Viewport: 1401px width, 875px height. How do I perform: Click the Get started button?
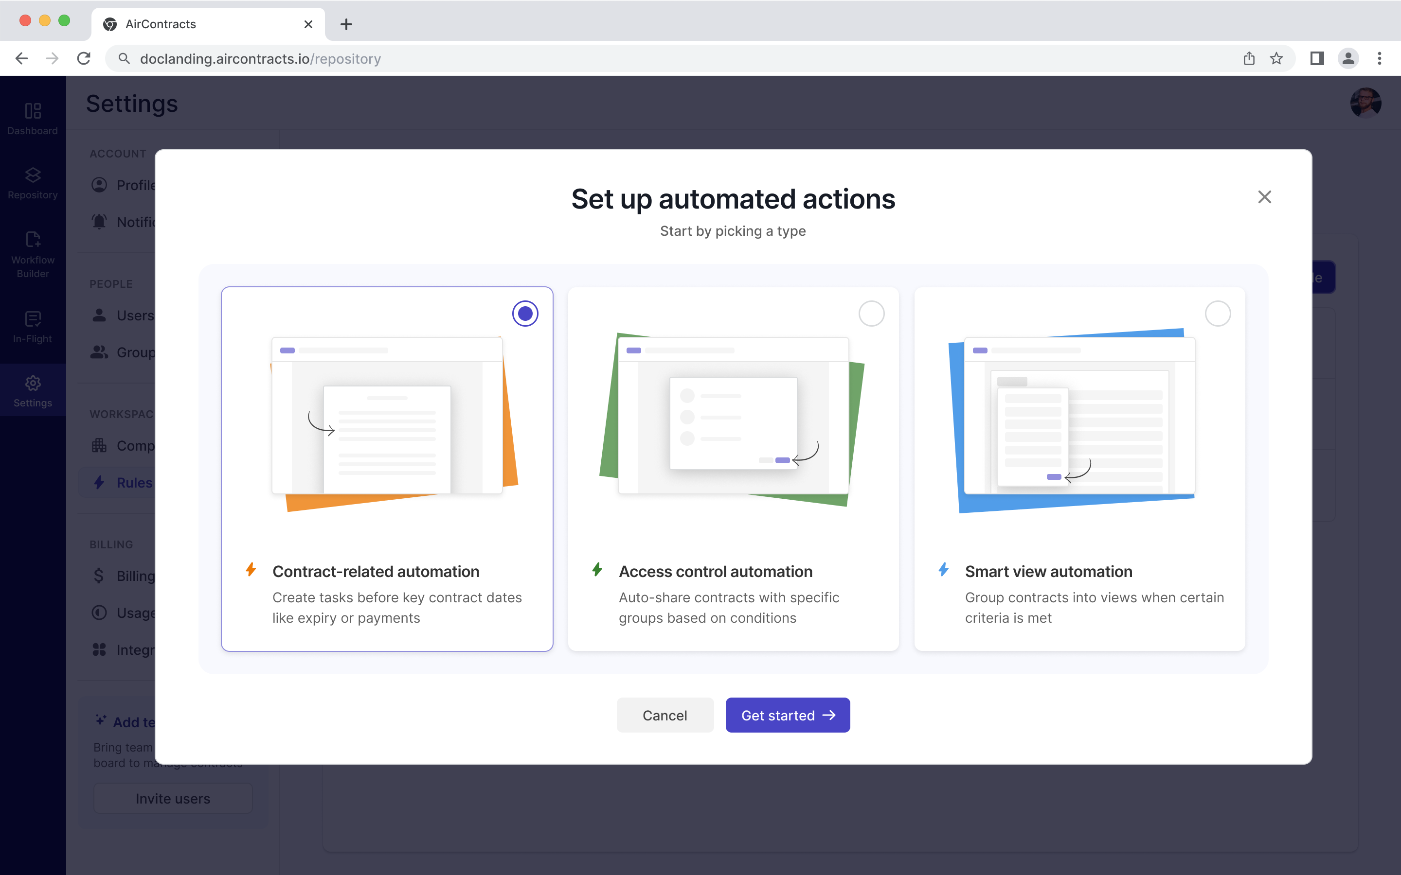pyautogui.click(x=788, y=715)
